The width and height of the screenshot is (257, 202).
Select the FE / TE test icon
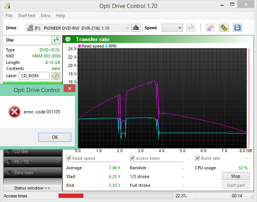point(8,162)
